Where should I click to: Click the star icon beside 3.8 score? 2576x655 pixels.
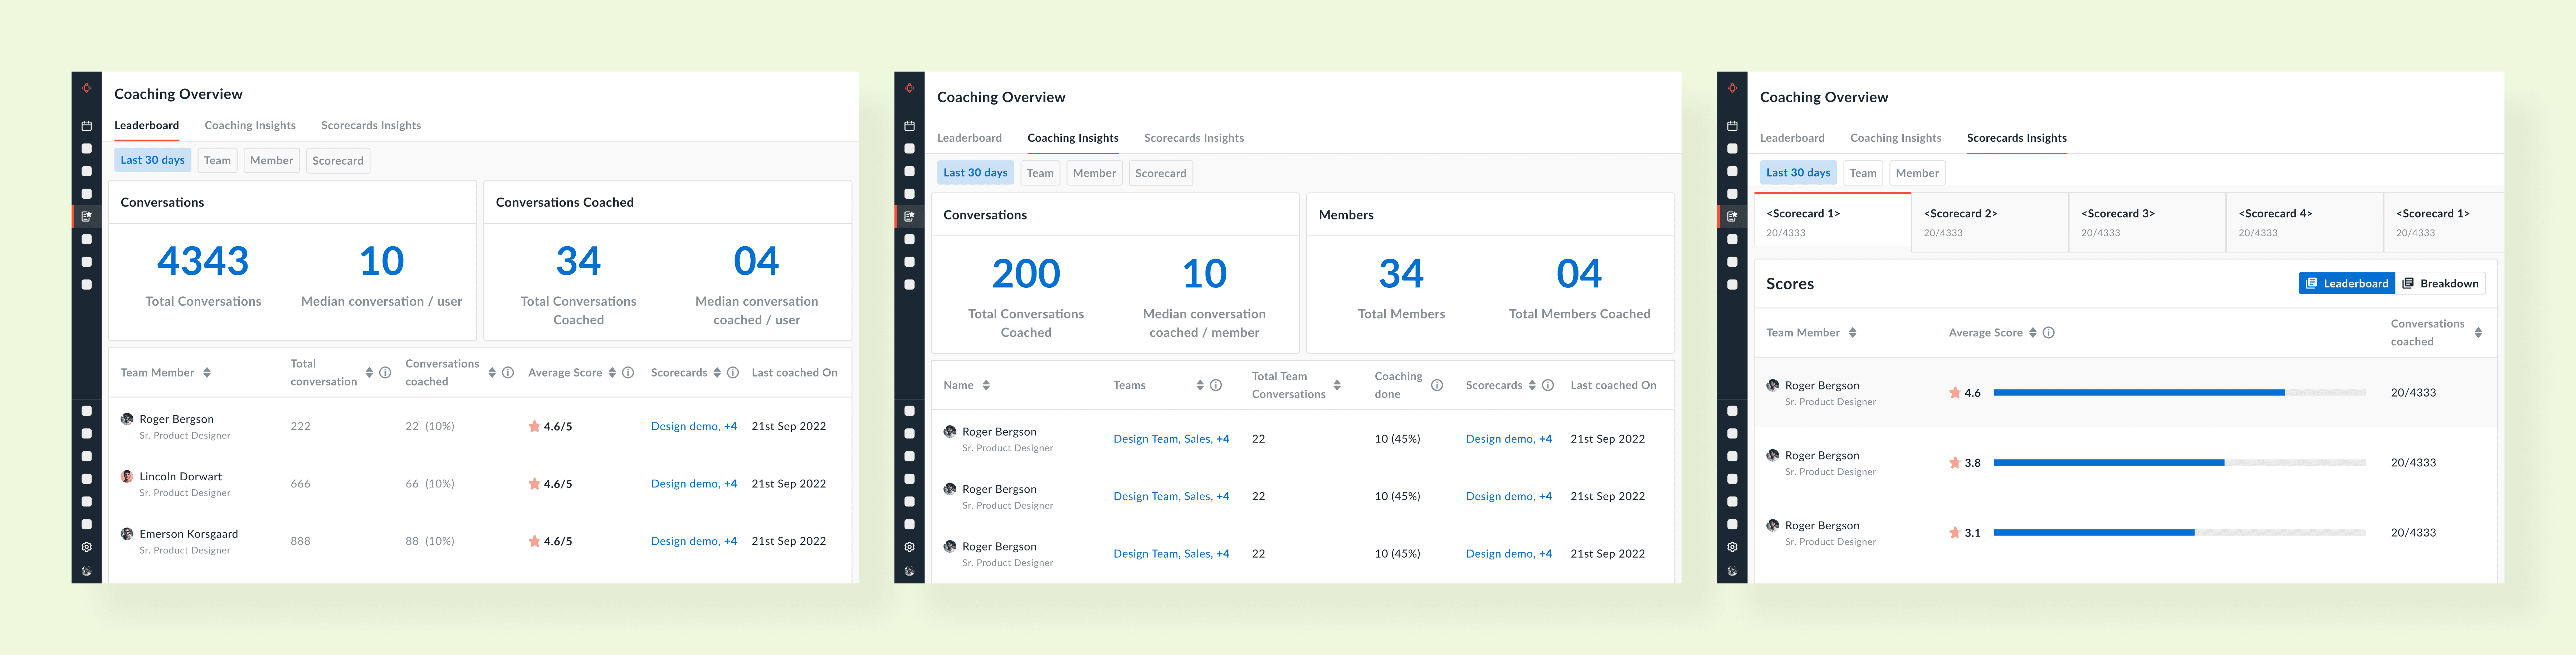point(1955,463)
